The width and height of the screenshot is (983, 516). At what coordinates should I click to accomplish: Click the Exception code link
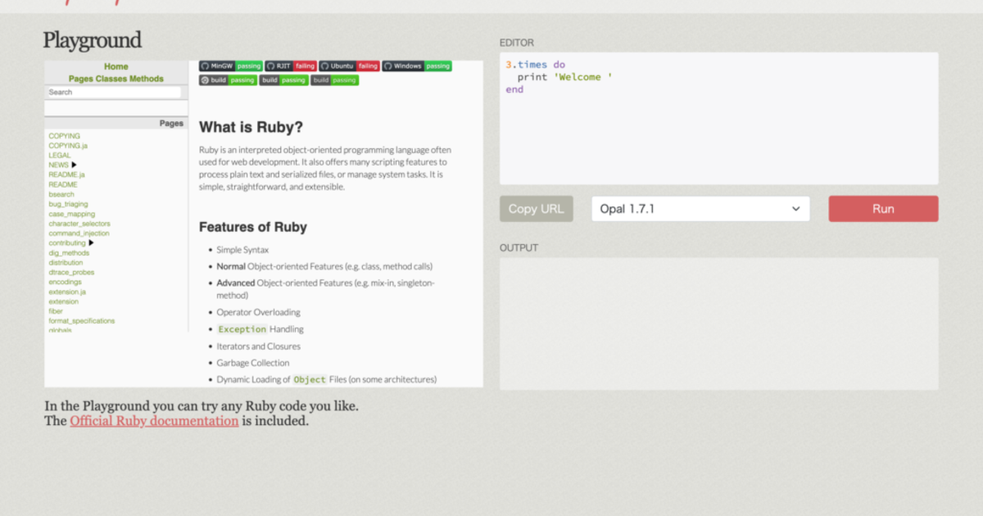point(242,329)
